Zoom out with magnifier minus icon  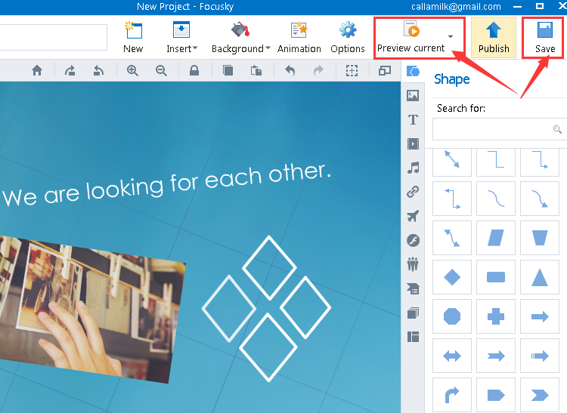pos(161,70)
